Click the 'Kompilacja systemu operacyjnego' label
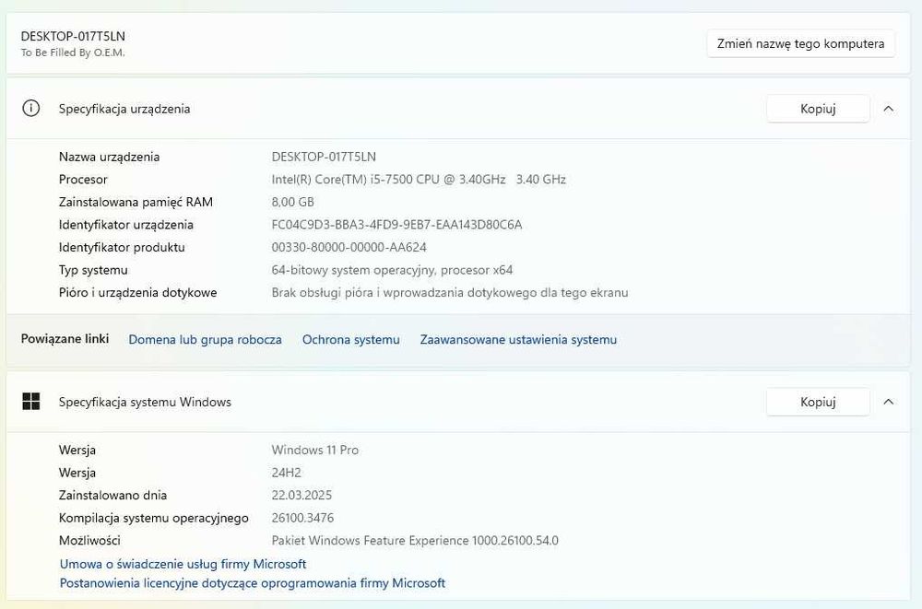Screen dimensions: 922x609 153,518
